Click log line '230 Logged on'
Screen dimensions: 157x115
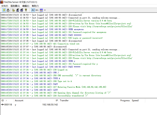click(34, 70)
